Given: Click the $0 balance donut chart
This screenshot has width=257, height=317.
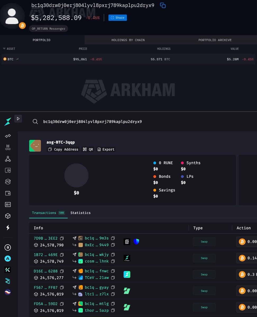Looking at the screenshot, I should [76, 175].
